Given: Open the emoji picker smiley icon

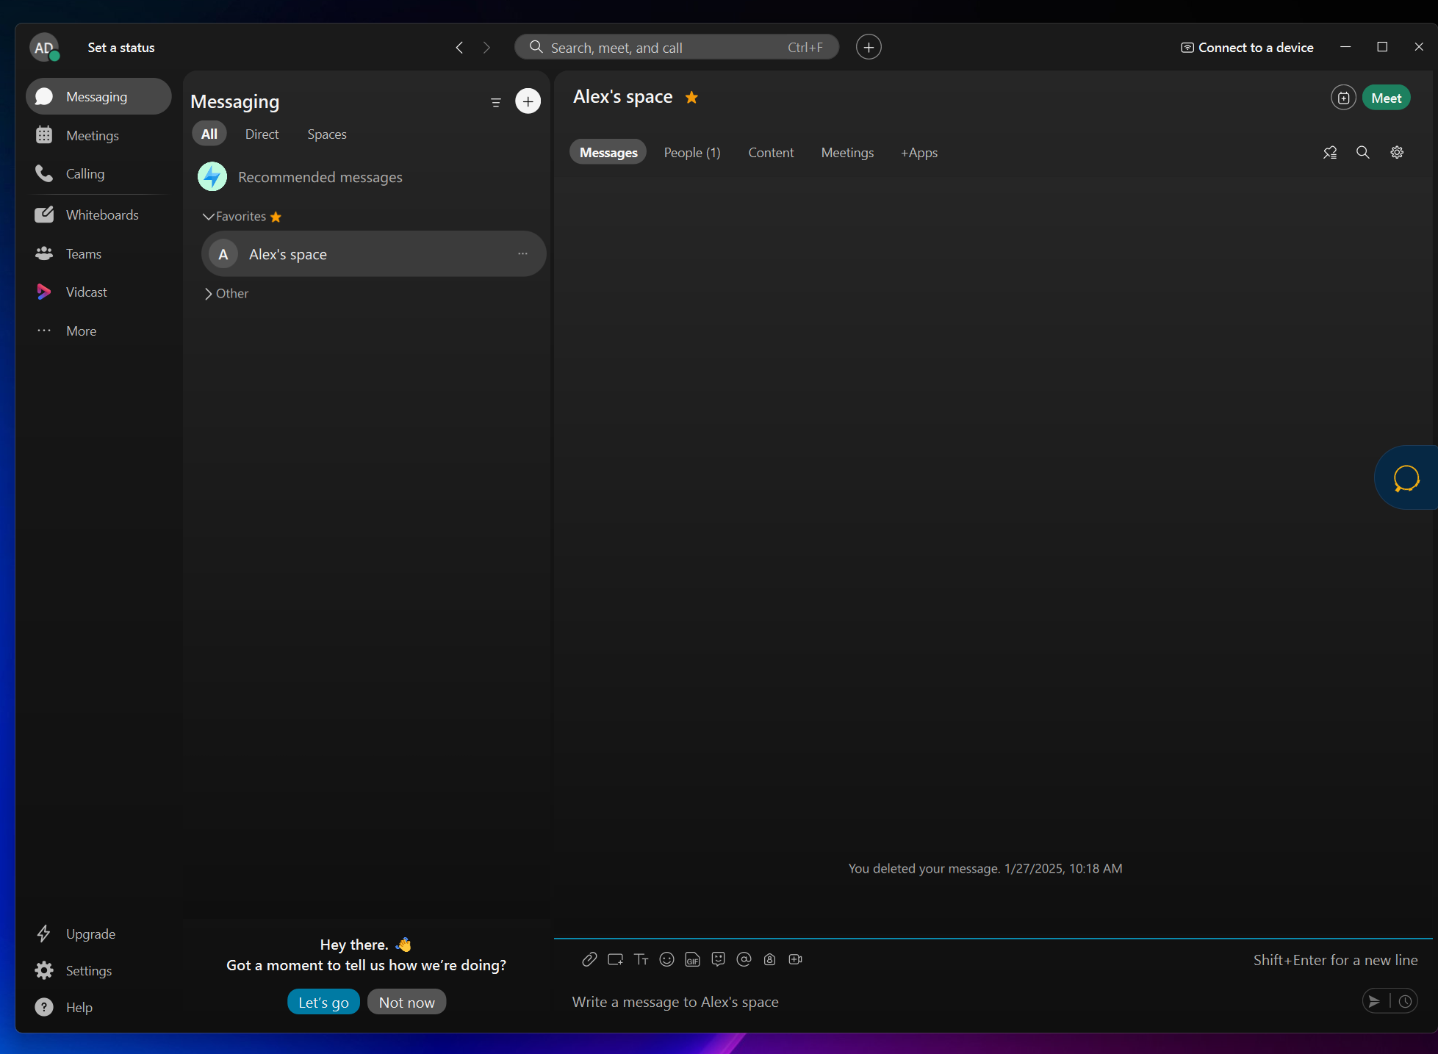Looking at the screenshot, I should [666, 959].
